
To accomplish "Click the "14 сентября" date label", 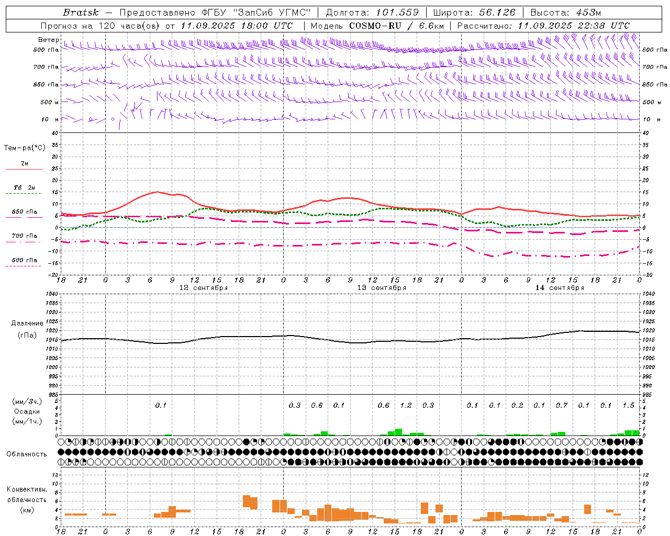I will pyautogui.click(x=560, y=288).
